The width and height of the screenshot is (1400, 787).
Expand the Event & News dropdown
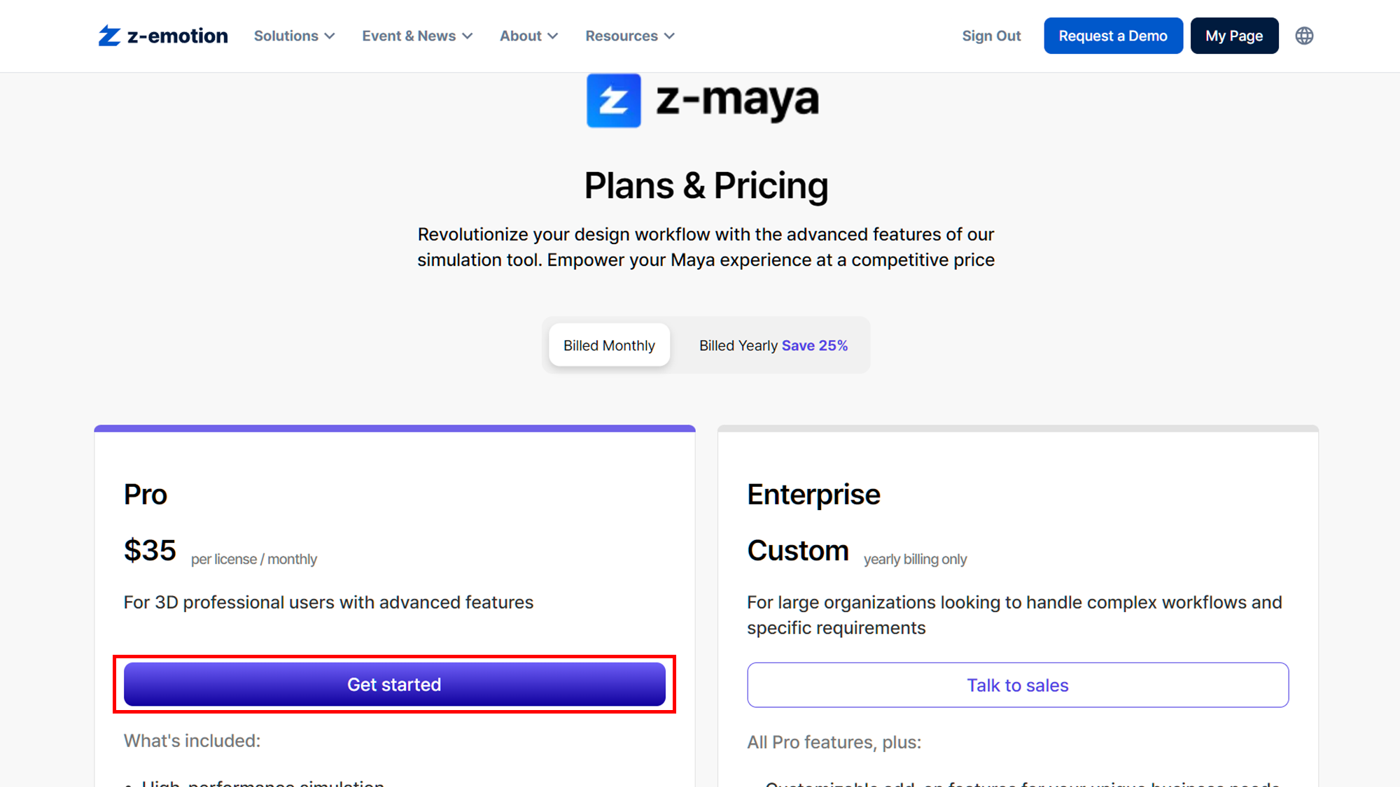pyautogui.click(x=417, y=36)
